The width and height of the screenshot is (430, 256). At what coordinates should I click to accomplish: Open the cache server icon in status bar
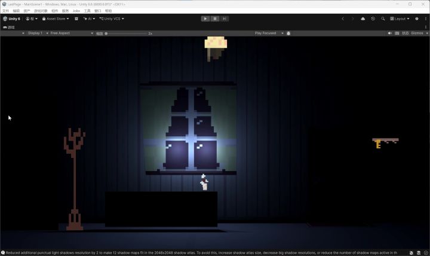[419, 252]
